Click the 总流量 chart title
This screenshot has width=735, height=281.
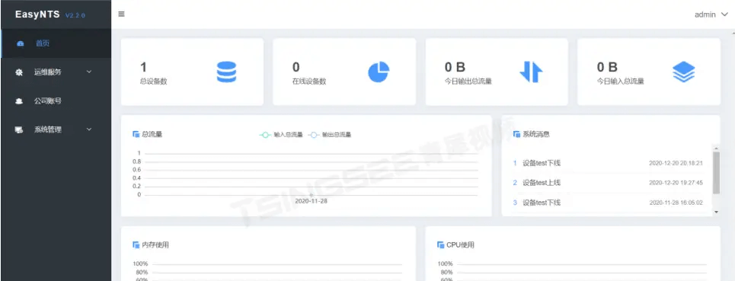point(152,135)
